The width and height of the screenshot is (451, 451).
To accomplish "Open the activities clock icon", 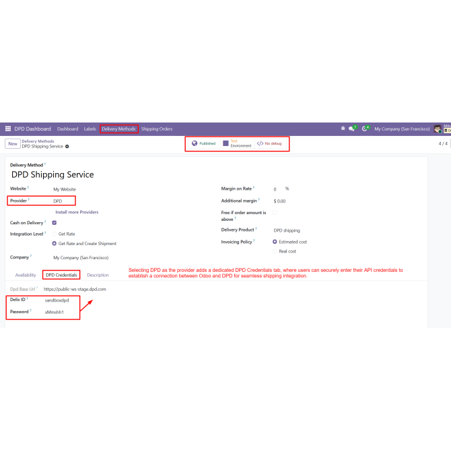I will pyautogui.click(x=365, y=129).
